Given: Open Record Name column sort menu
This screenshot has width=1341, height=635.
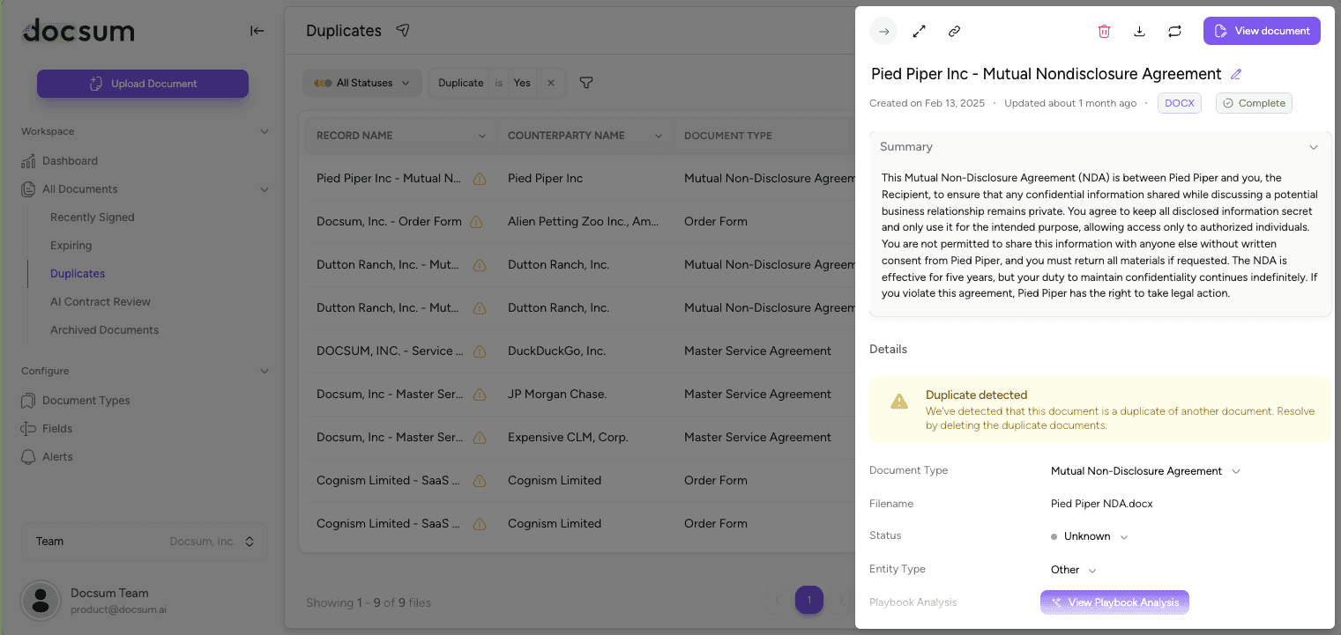Looking at the screenshot, I should coord(482,136).
